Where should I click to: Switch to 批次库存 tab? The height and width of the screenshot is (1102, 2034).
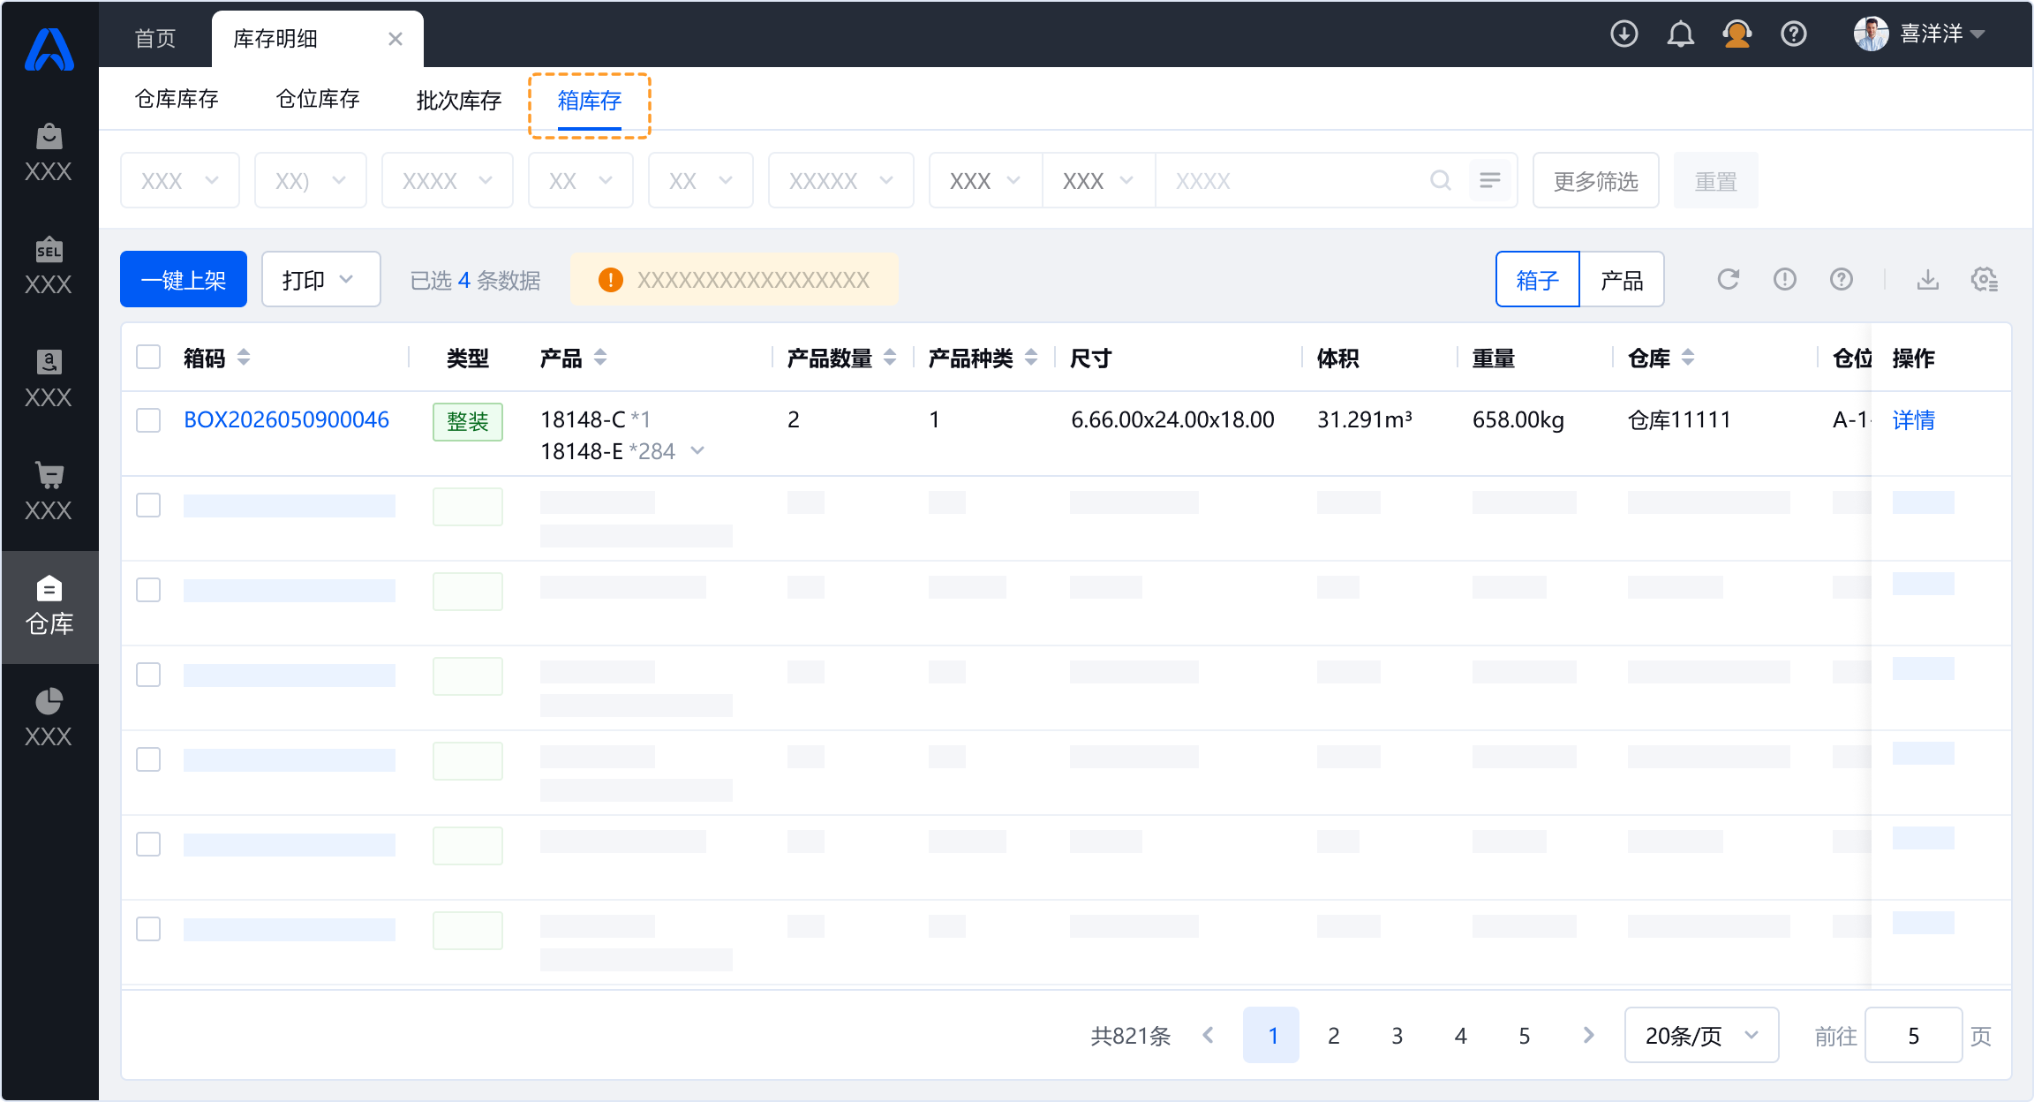click(x=459, y=100)
